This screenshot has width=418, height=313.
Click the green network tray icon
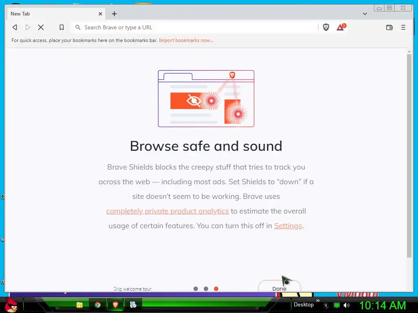(x=337, y=305)
